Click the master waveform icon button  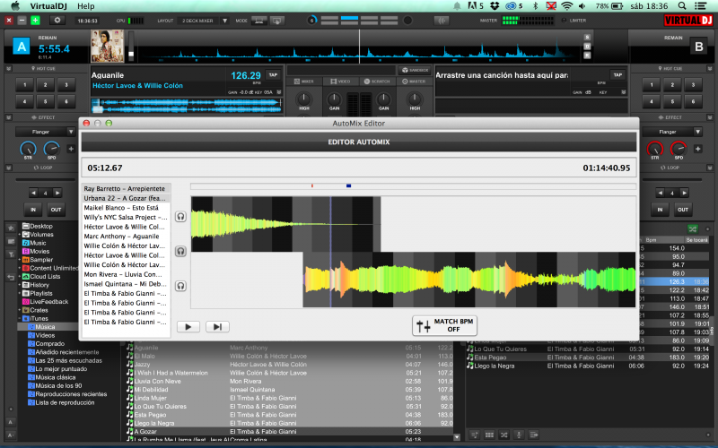click(x=442, y=21)
